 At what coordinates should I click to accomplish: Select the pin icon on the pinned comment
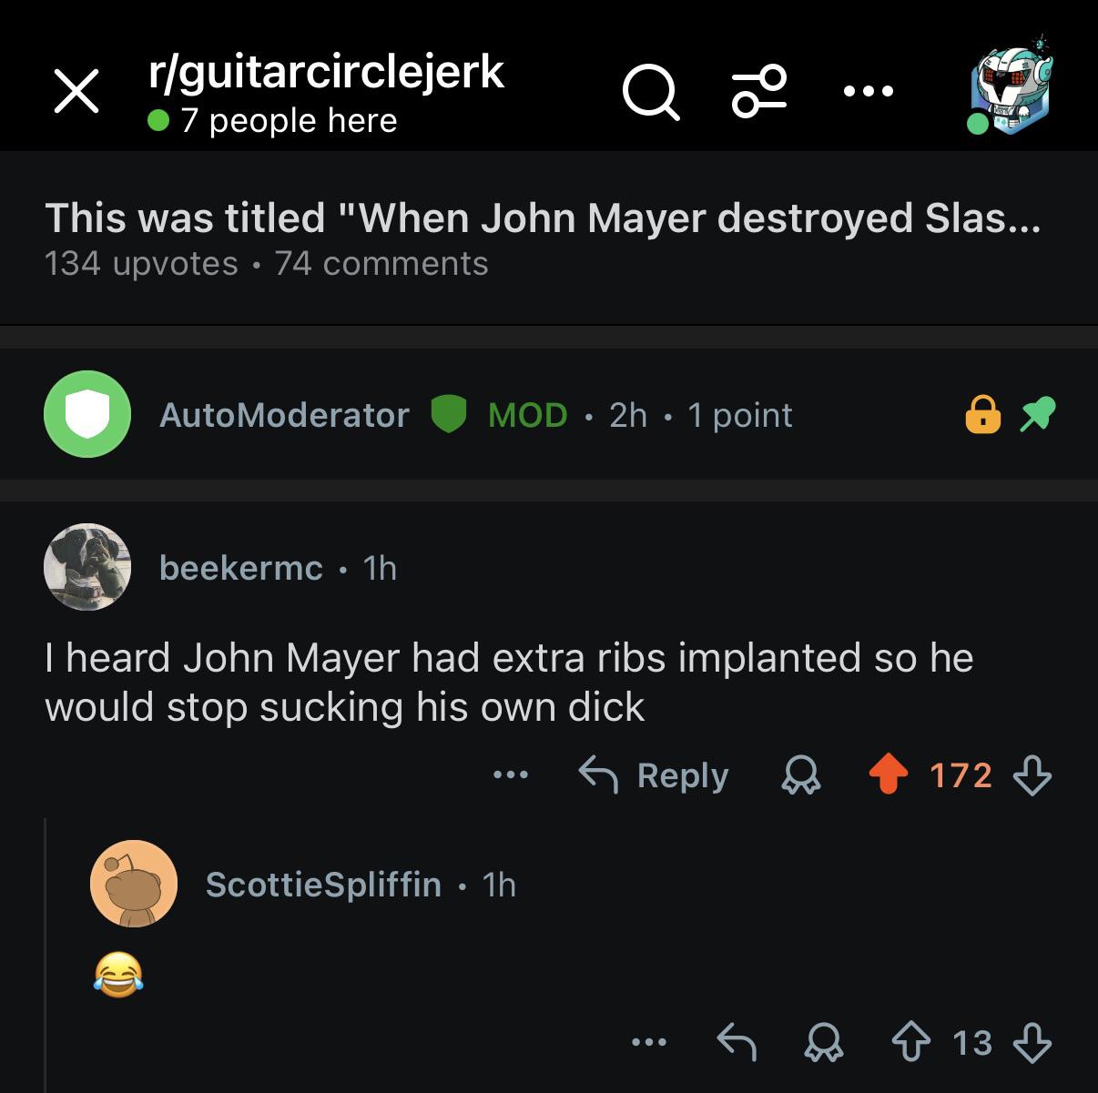[x=1038, y=414]
